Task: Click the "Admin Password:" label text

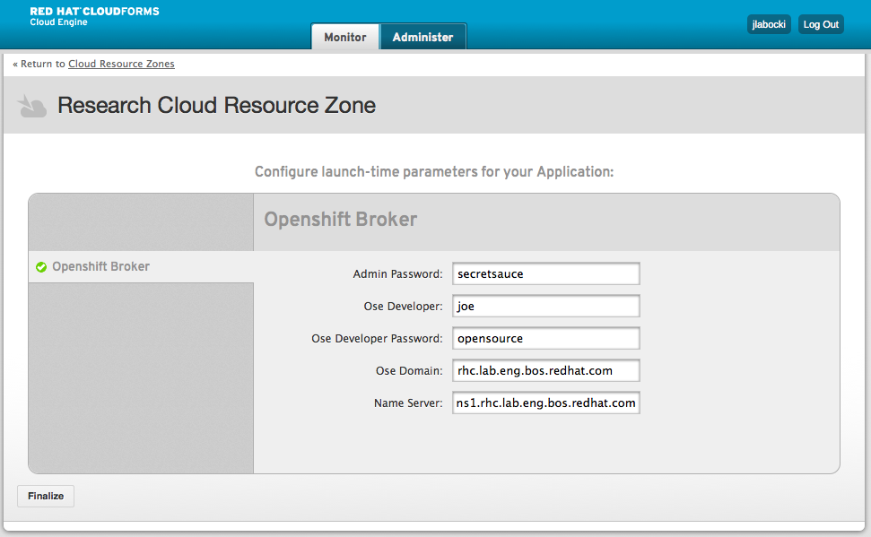Action: point(397,274)
